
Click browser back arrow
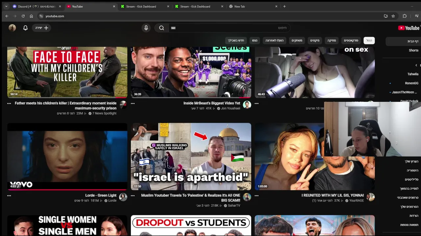(7, 16)
